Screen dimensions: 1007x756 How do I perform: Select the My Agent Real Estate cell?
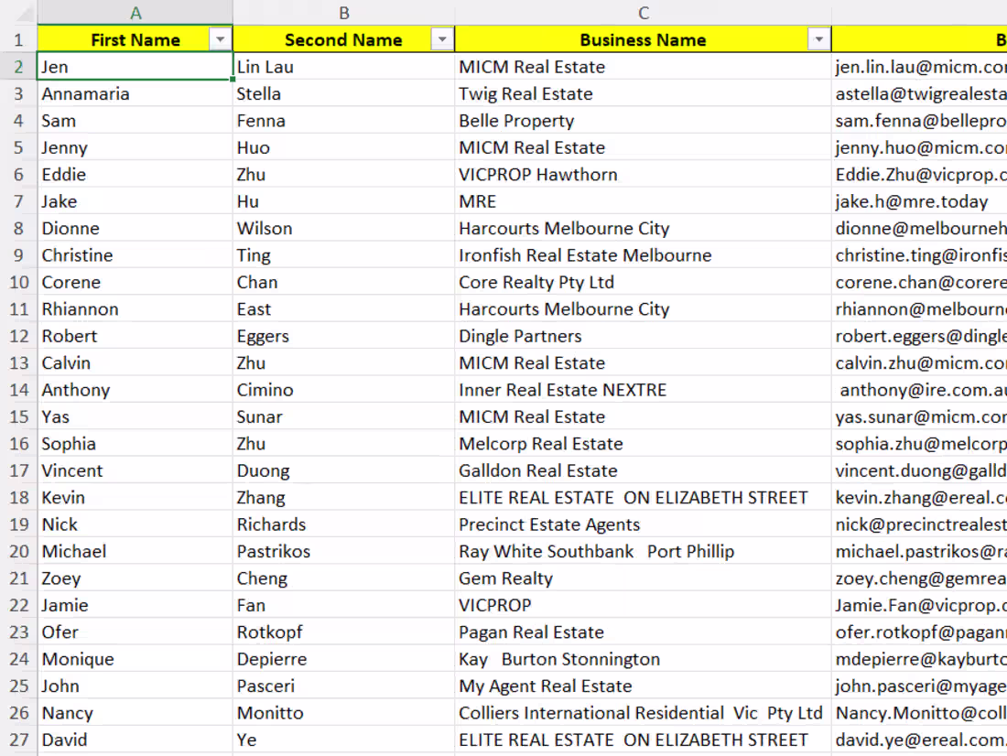[643, 686]
